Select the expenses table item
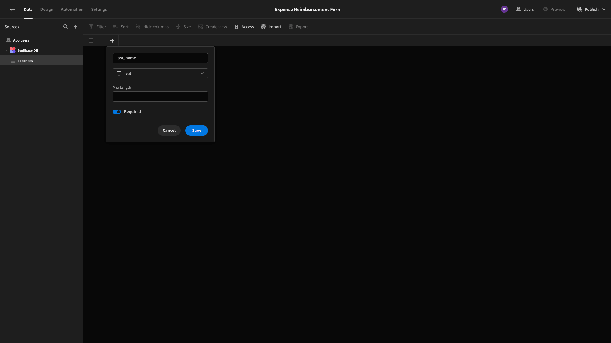 click(x=25, y=60)
